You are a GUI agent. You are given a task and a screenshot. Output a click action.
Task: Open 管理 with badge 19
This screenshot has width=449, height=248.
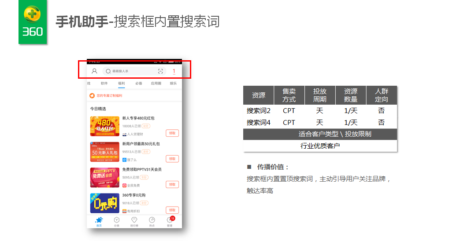[170, 222]
